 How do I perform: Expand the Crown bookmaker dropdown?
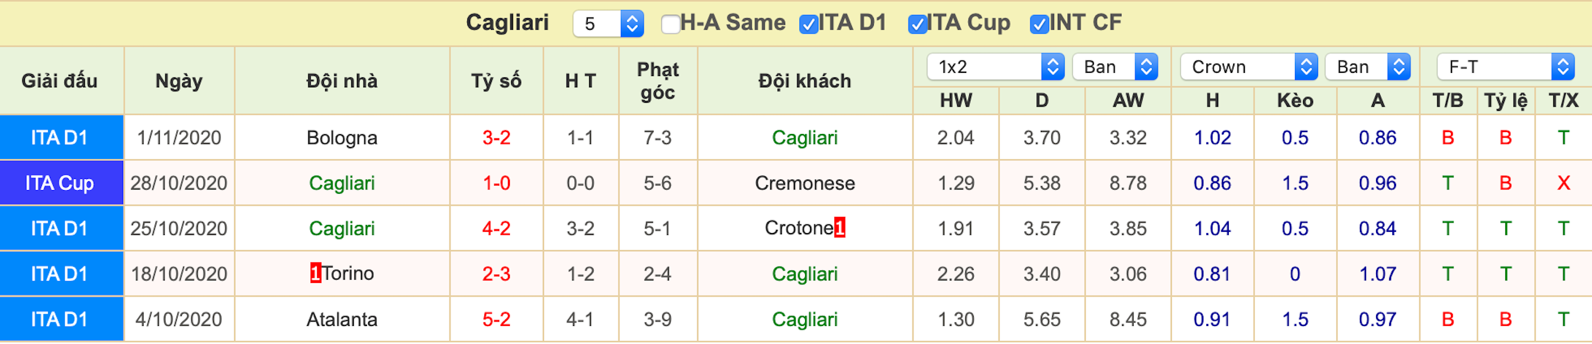pyautogui.click(x=1249, y=67)
